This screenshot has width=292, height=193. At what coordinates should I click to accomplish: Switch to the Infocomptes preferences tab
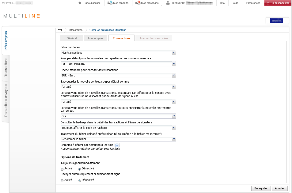tap(96, 38)
